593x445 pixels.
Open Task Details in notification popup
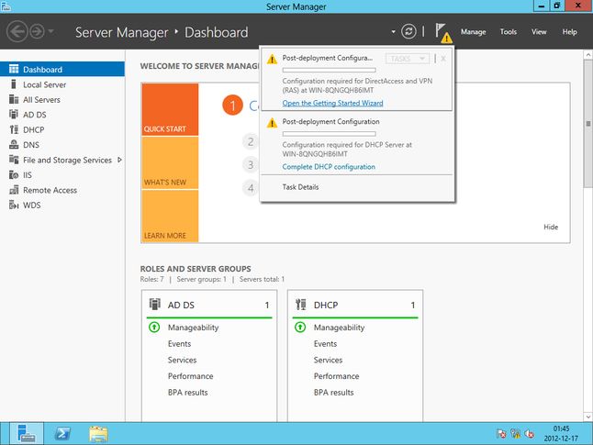pos(300,187)
